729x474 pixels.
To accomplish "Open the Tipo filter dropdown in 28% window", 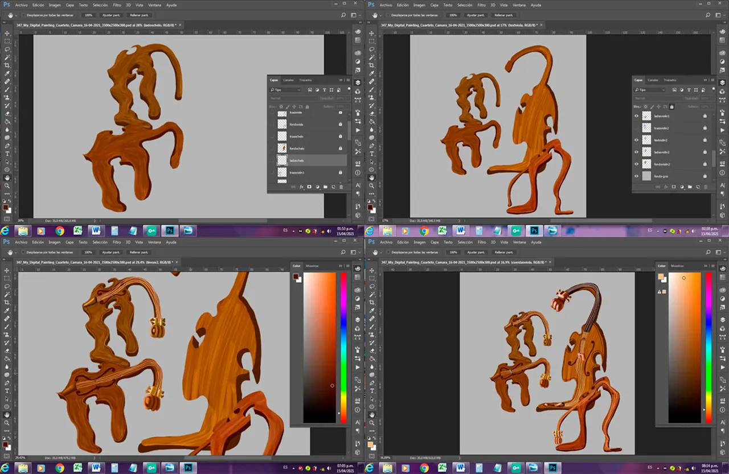I will (x=286, y=90).
